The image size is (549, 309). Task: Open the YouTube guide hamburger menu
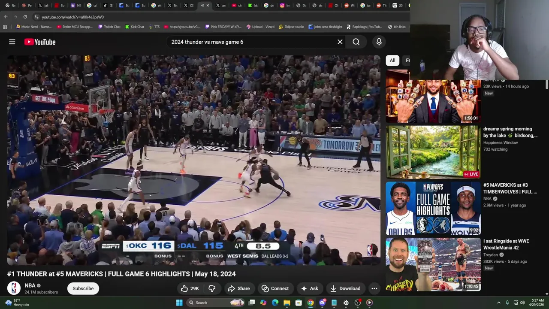click(12, 42)
